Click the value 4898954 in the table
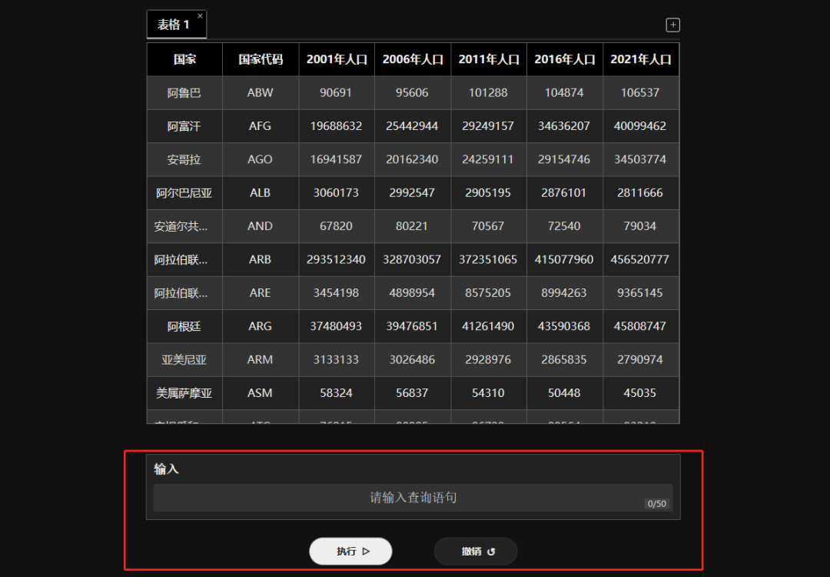Viewport: 830px width, 577px height. pyautogui.click(x=413, y=293)
